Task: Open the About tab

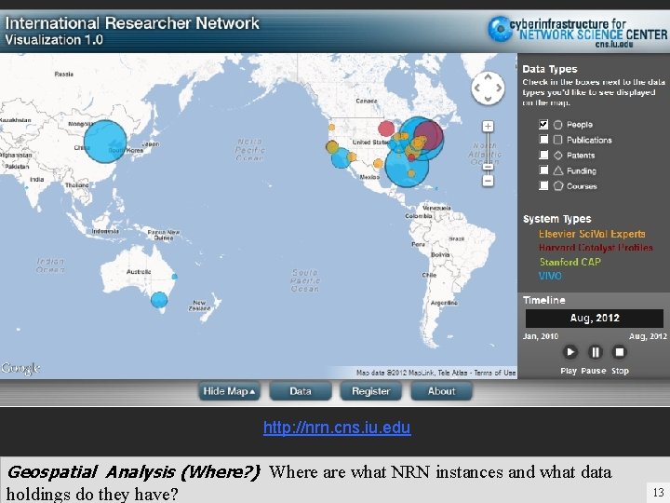Action: pyautogui.click(x=441, y=391)
